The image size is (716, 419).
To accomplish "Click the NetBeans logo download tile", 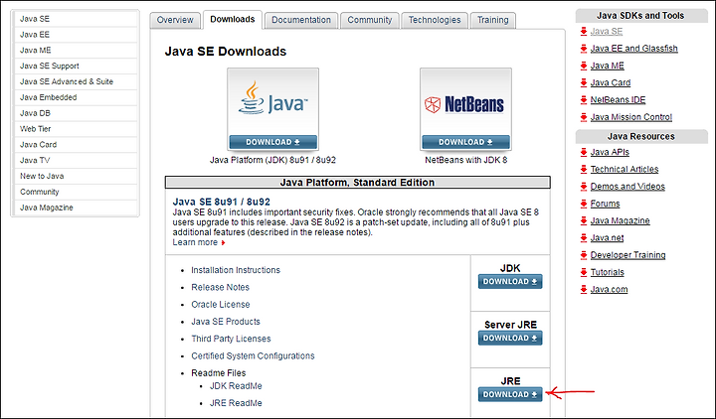I will coord(465,109).
